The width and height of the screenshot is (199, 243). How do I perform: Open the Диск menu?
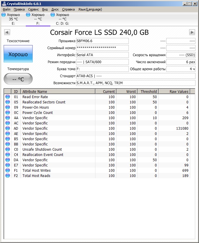click(x=55, y=9)
